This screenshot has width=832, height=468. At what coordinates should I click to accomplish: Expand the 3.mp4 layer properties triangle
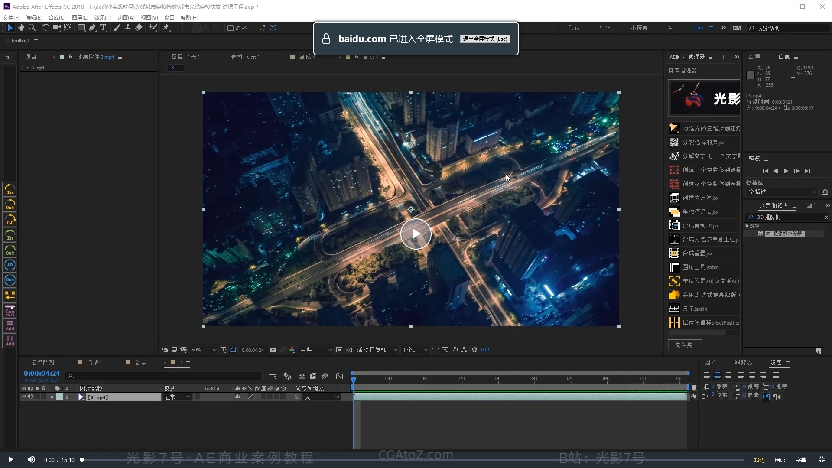coord(52,397)
